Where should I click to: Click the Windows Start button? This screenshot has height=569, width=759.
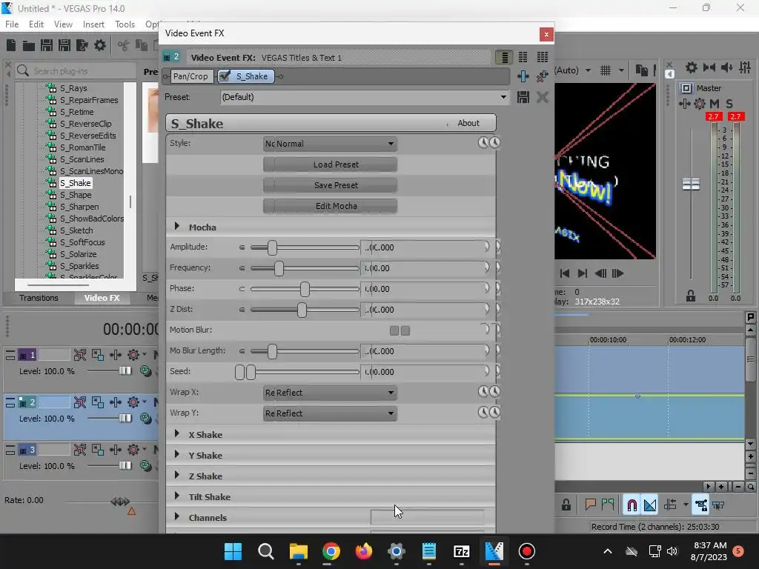233,551
